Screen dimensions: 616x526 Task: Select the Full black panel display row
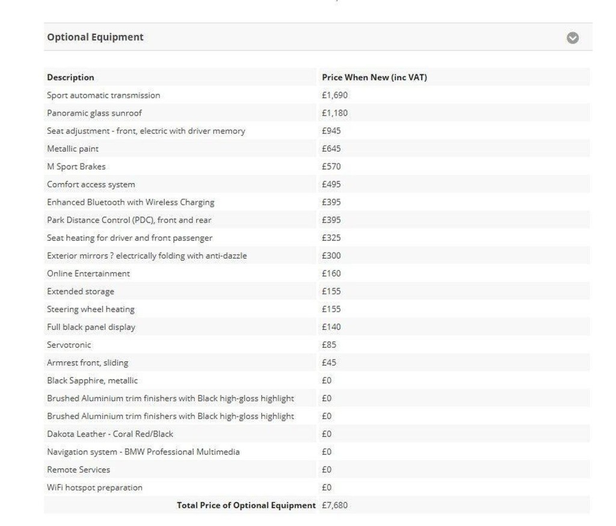91,327
